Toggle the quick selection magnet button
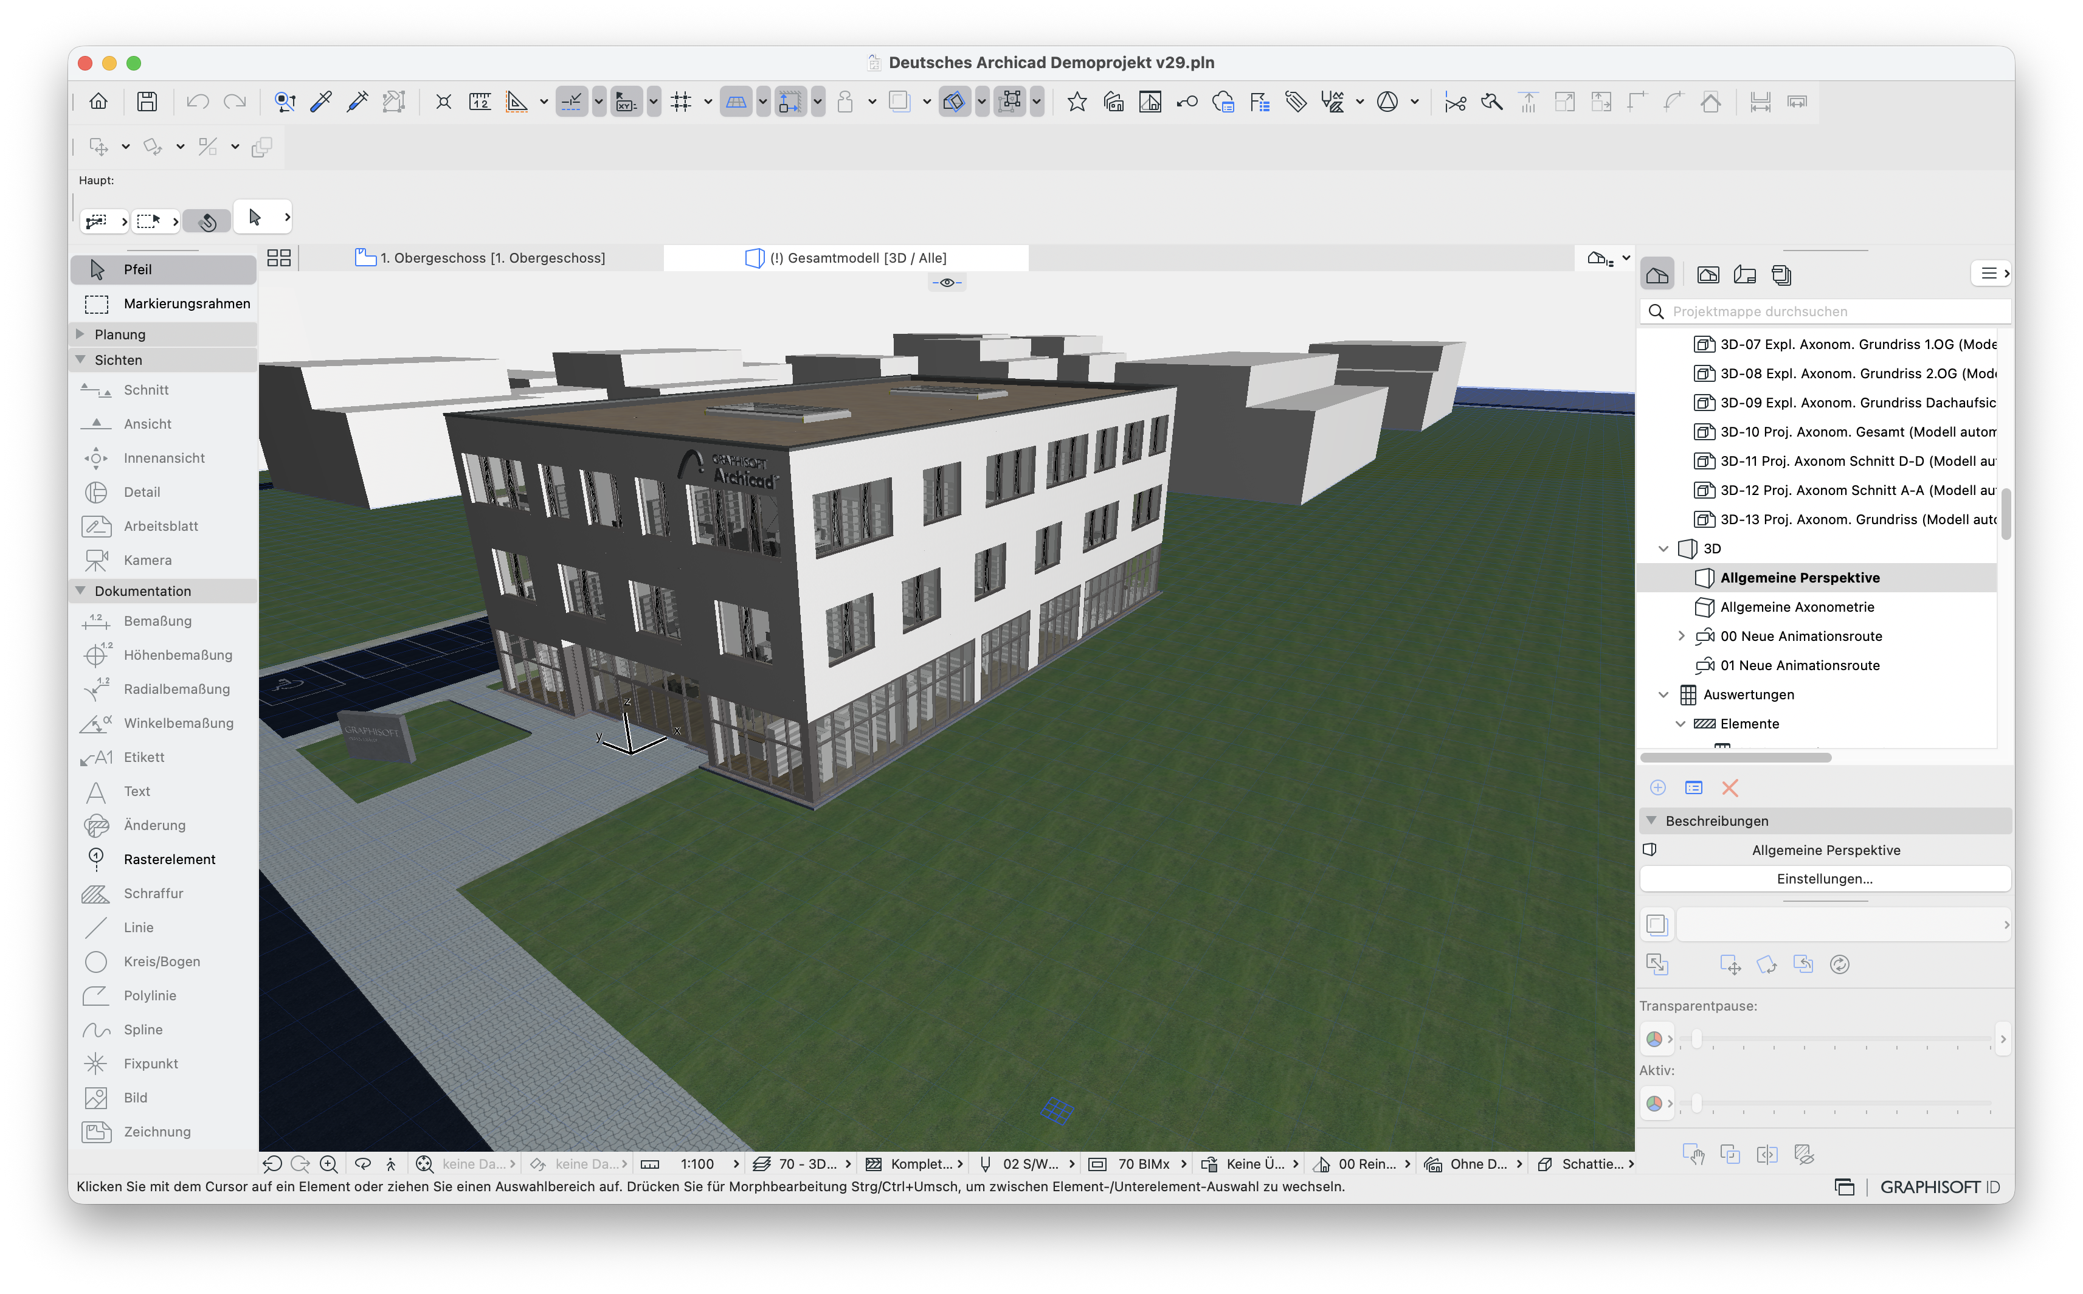 (207, 221)
